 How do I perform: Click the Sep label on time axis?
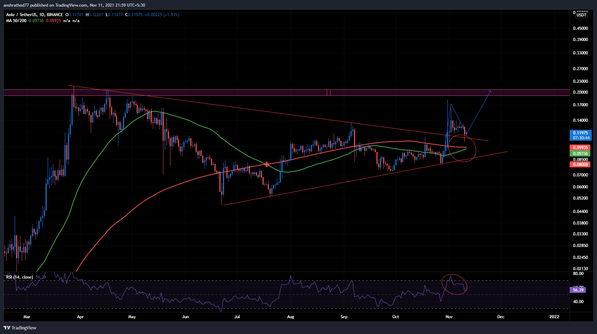[344, 317]
